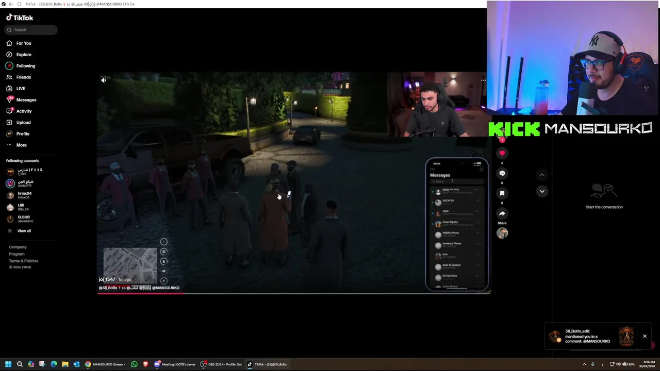
Task: Click the @MANSOURKO mention in caption
Action: tap(166, 288)
